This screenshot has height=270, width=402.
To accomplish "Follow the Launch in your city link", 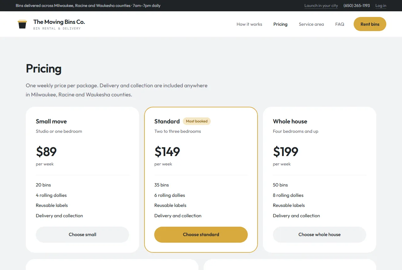I will (x=321, y=6).
